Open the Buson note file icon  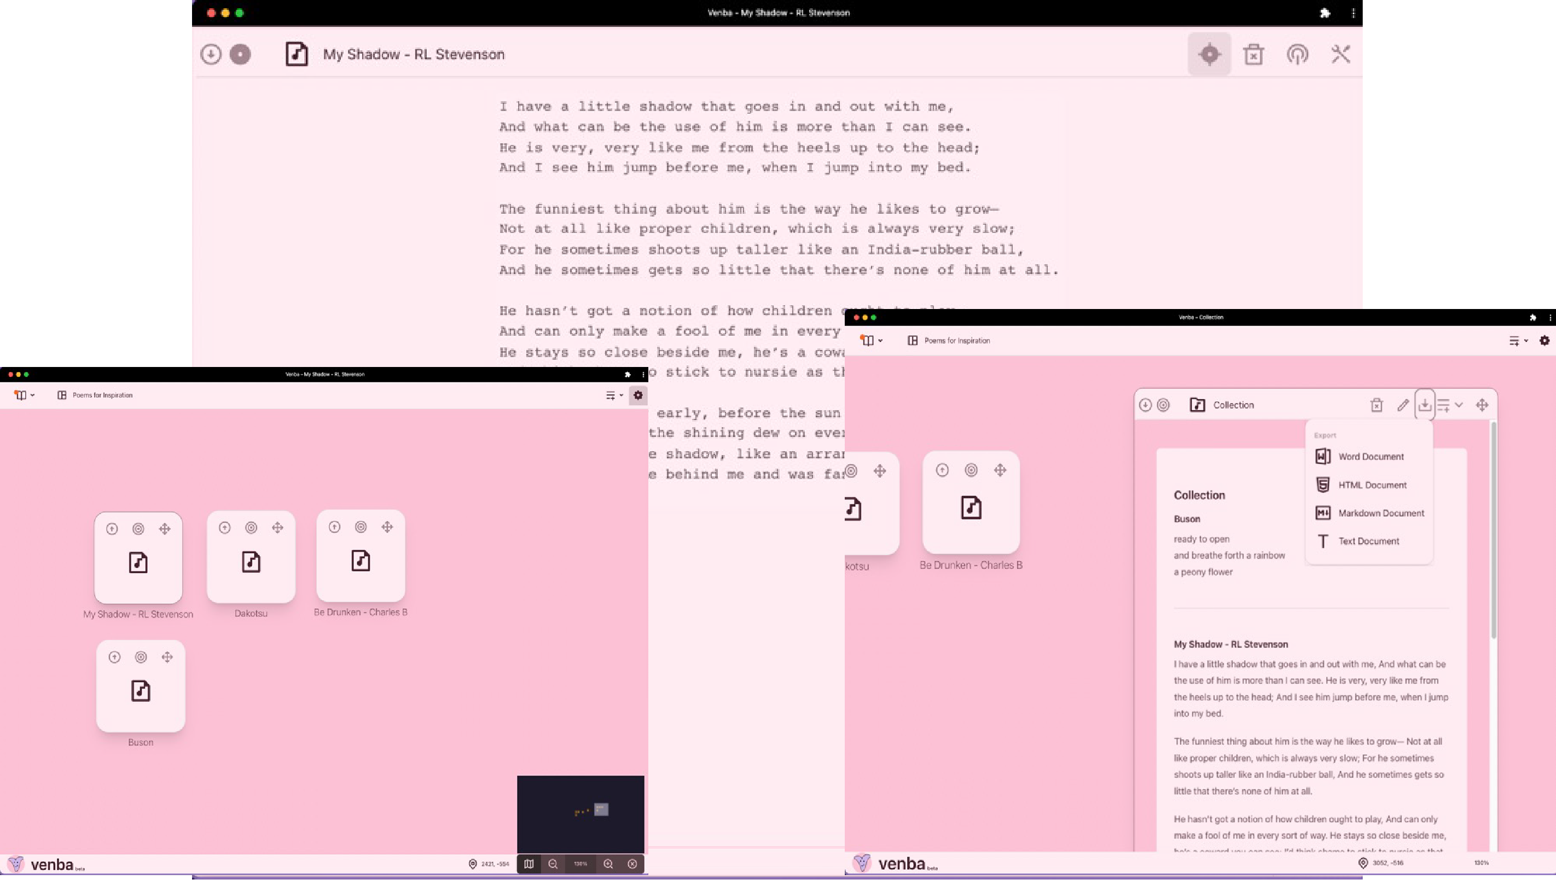[141, 691]
